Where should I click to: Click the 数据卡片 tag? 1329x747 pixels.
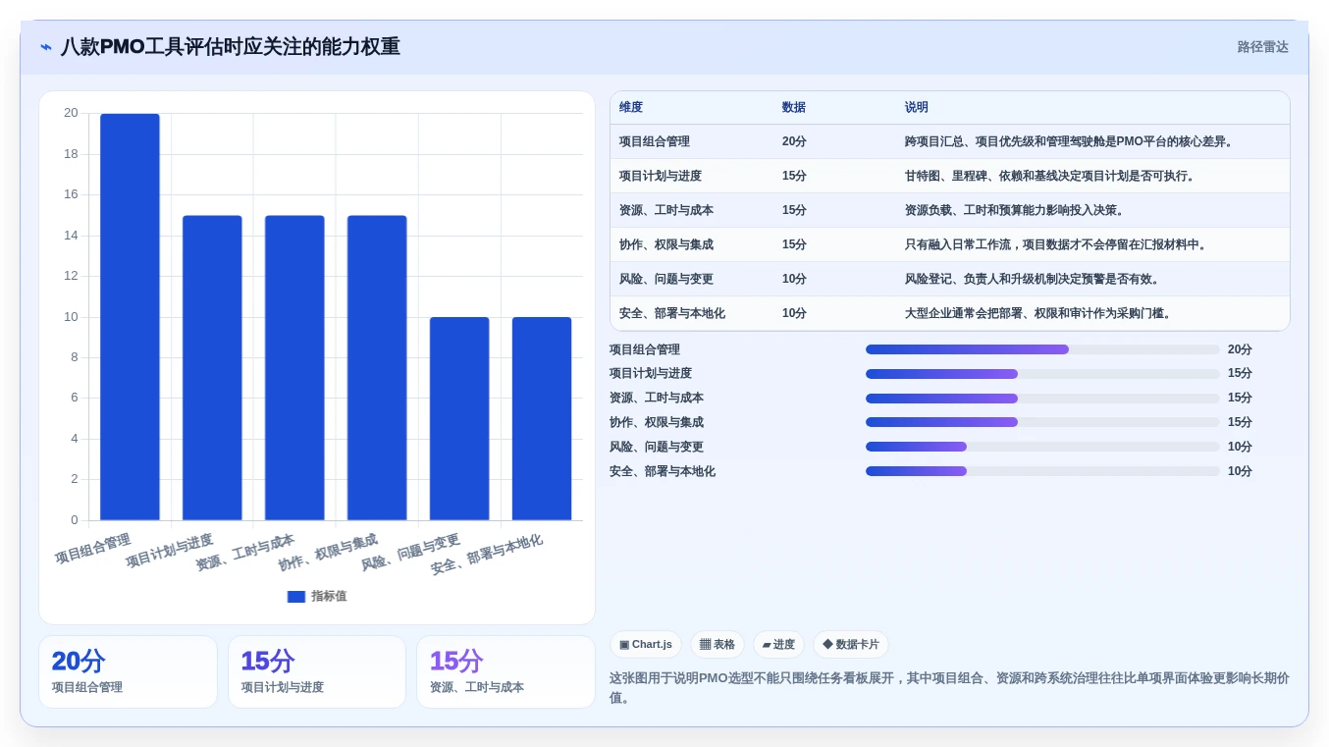pyautogui.click(x=851, y=645)
